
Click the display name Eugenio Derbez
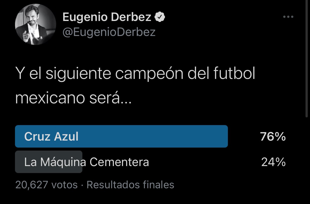point(107,17)
